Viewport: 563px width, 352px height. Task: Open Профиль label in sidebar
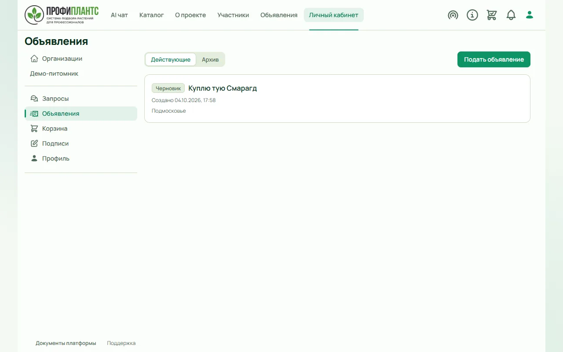tap(56, 158)
